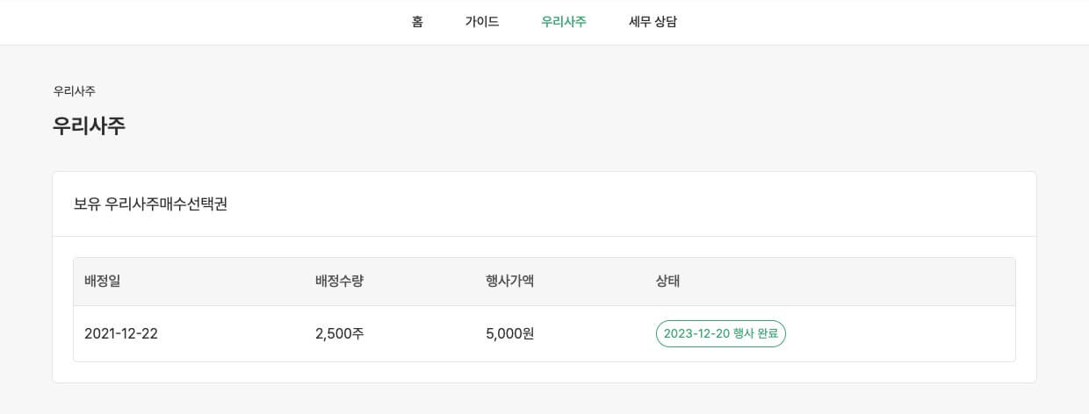Select the active 우리사주 navigation tab
Viewport: 1089px width, 414px height.
coord(564,22)
